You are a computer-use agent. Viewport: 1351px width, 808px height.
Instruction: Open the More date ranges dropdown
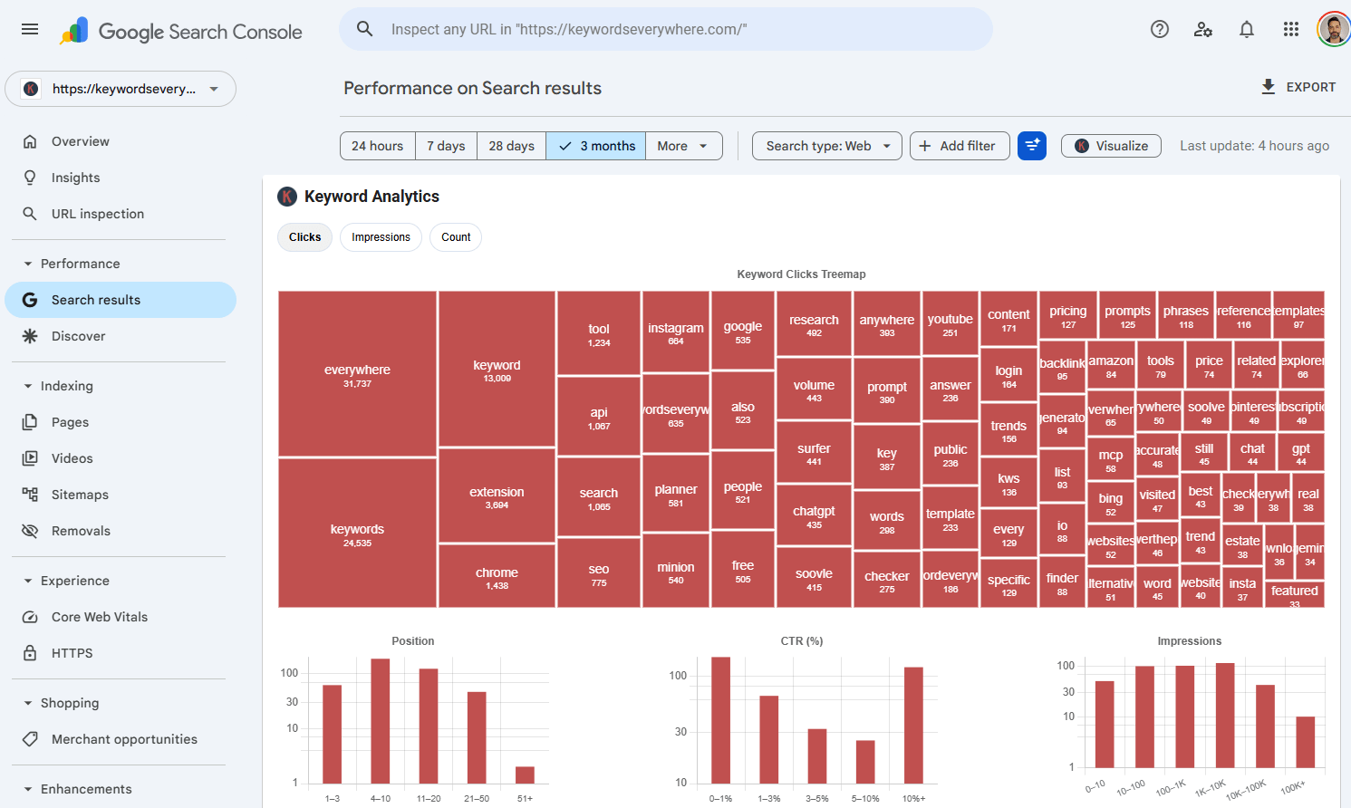(684, 146)
